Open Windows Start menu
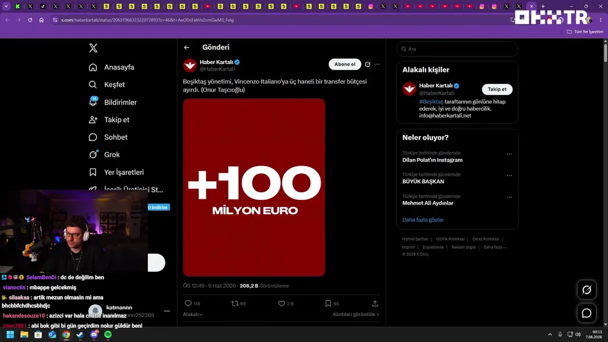608x342 pixels. point(10,334)
